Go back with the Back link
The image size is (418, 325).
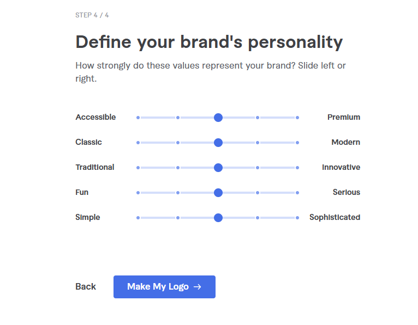click(x=86, y=287)
